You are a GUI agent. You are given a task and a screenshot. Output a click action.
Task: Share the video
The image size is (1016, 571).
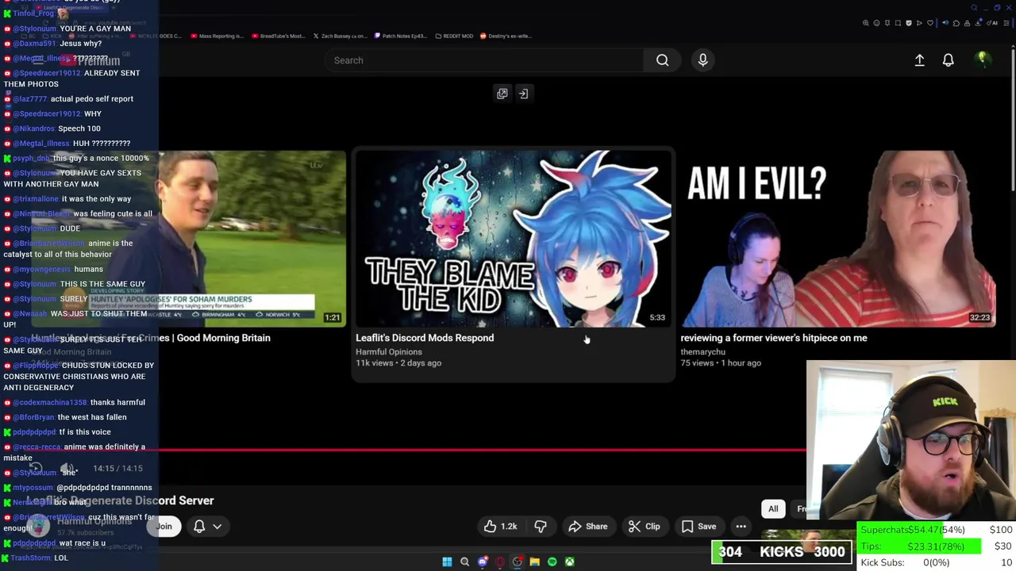click(x=588, y=527)
